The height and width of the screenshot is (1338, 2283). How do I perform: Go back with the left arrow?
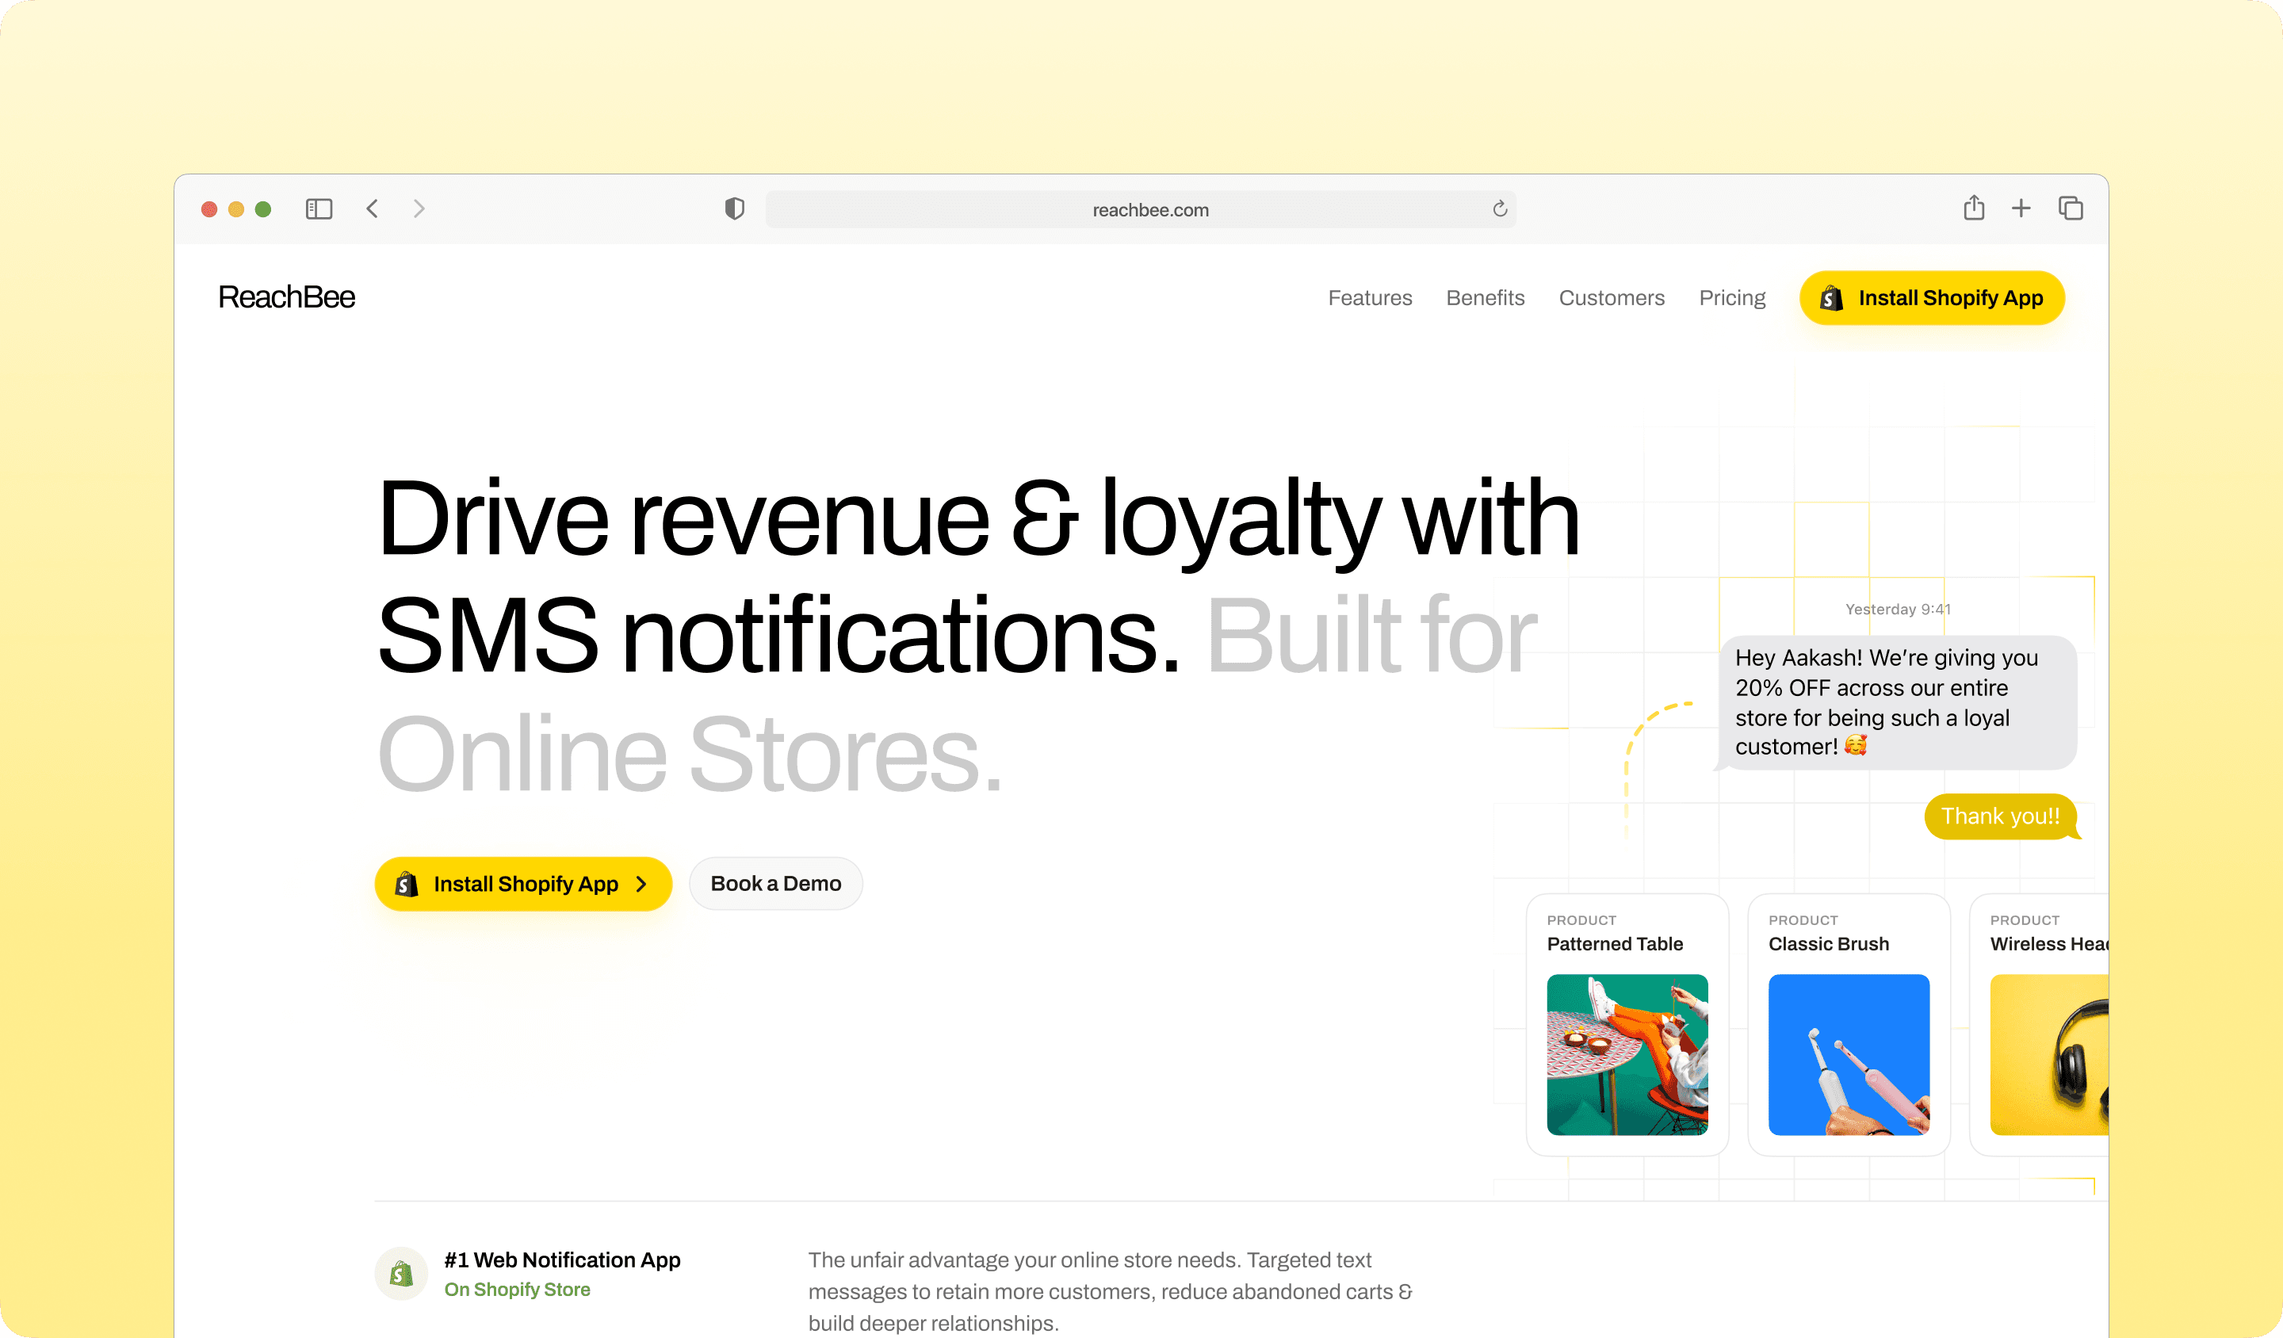click(373, 209)
